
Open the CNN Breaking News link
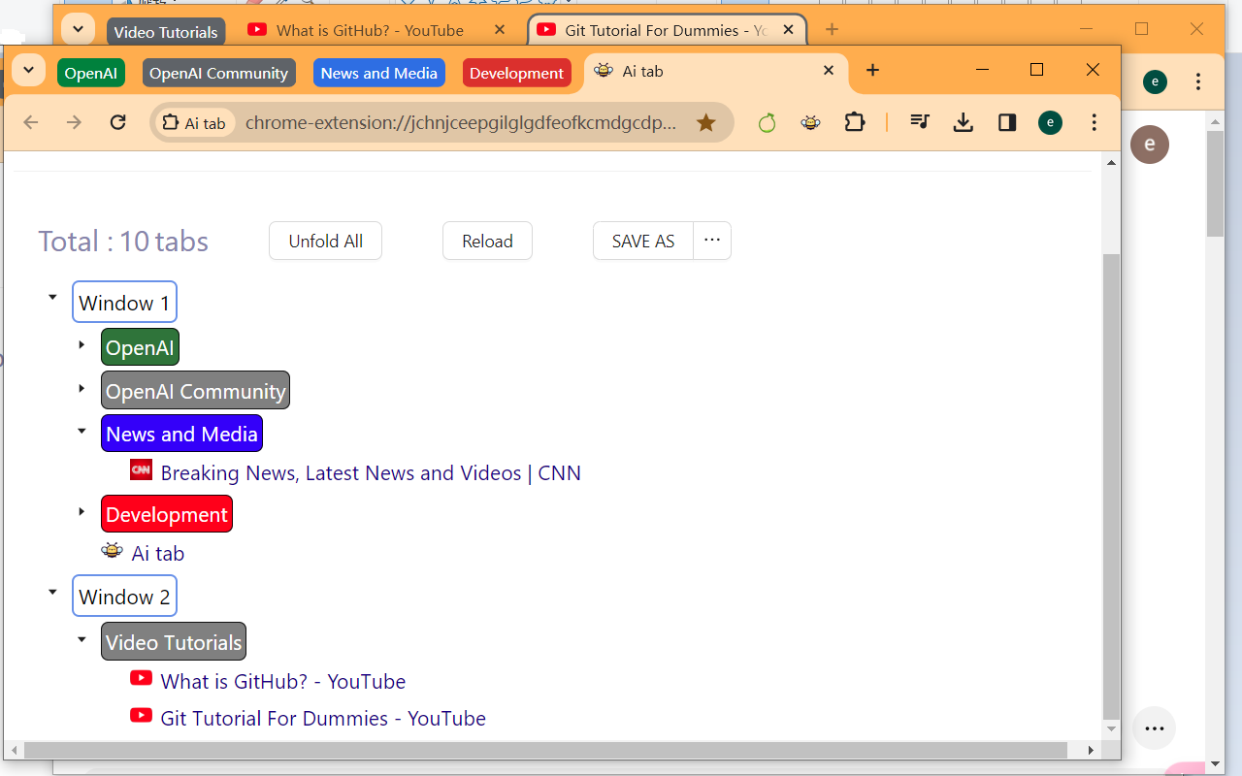tap(371, 473)
